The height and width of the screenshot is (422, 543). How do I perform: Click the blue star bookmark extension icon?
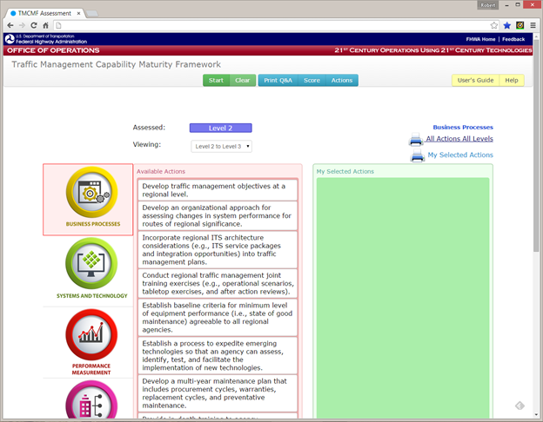coord(507,25)
